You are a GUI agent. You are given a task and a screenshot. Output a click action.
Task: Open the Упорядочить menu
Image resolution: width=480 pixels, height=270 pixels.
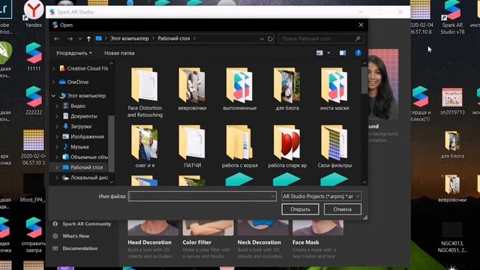pos(73,53)
